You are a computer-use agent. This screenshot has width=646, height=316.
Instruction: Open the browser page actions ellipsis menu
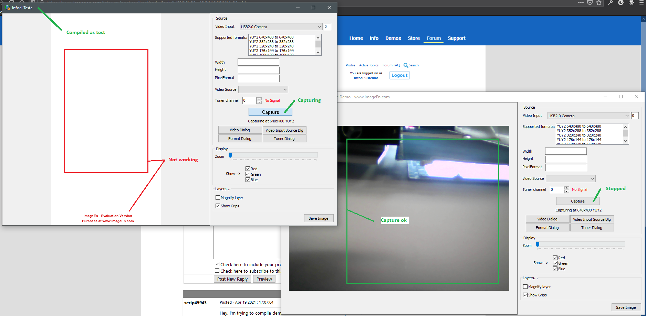tap(581, 2)
